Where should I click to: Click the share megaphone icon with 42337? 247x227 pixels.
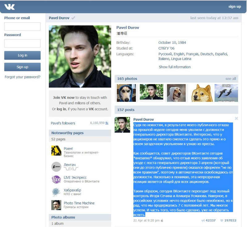203,221
